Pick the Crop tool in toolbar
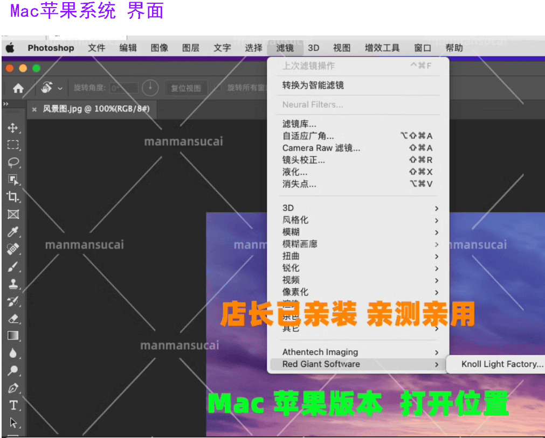545x438 pixels. pos(13,197)
